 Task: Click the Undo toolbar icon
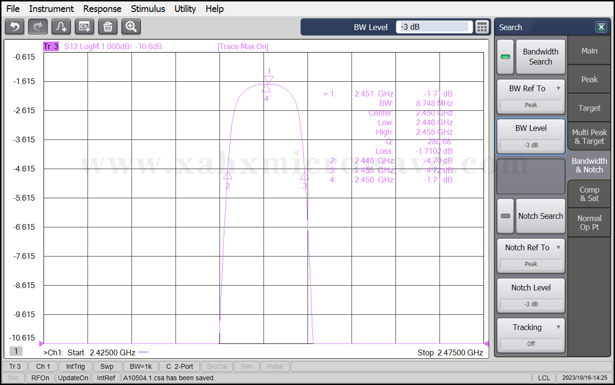[14, 27]
